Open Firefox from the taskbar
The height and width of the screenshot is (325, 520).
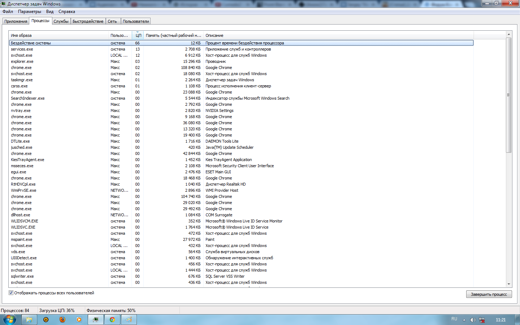[62, 320]
